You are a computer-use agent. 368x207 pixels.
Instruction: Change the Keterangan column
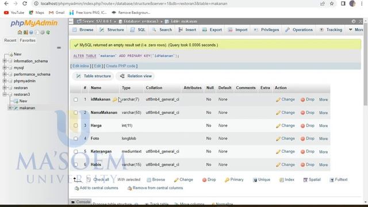point(285,152)
